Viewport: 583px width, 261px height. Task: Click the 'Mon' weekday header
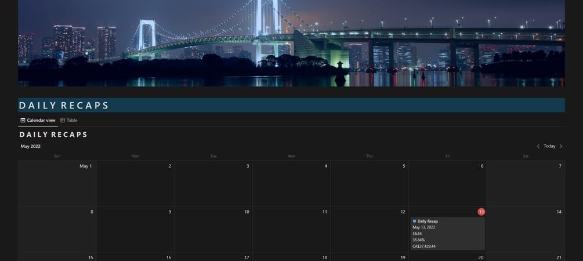pos(135,156)
